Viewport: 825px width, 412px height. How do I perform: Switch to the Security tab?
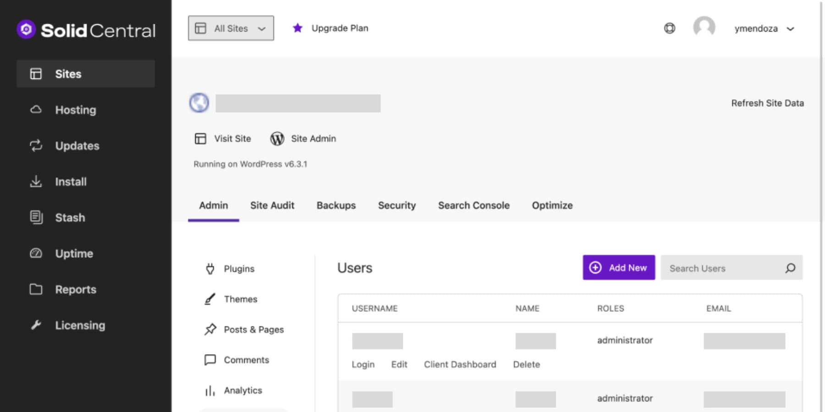tap(396, 205)
